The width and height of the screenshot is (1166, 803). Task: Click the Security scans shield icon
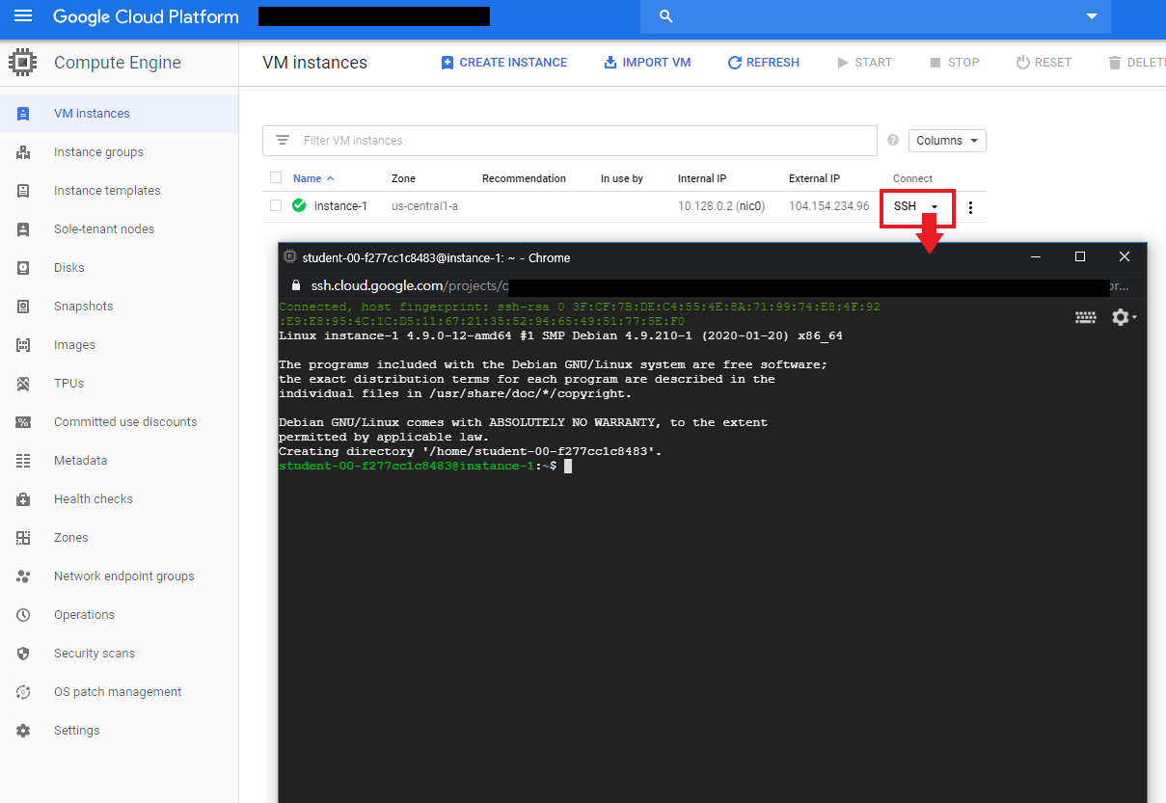[x=23, y=654]
